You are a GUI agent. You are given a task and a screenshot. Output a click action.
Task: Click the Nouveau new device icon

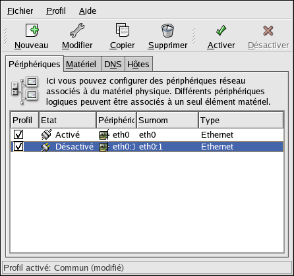(x=32, y=30)
